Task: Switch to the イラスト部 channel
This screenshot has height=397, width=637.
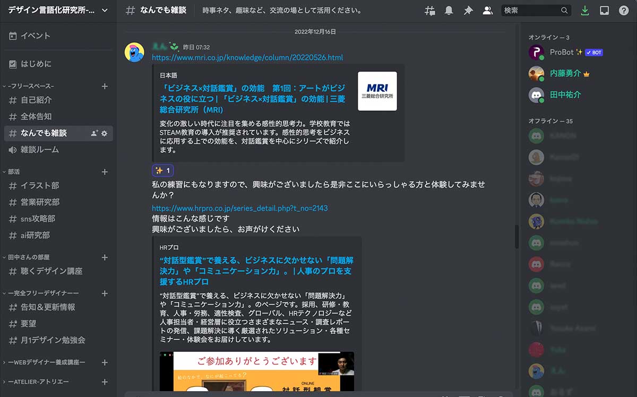Action: click(x=40, y=186)
